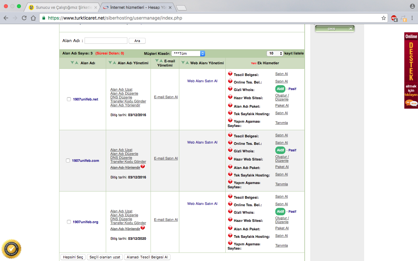Click help icon beside Tescil Belgesi for 1907unifeb.net

pos(230,74)
